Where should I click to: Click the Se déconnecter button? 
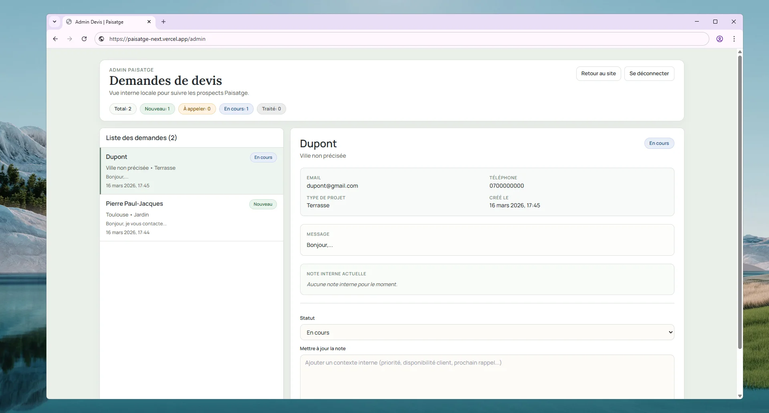point(649,74)
